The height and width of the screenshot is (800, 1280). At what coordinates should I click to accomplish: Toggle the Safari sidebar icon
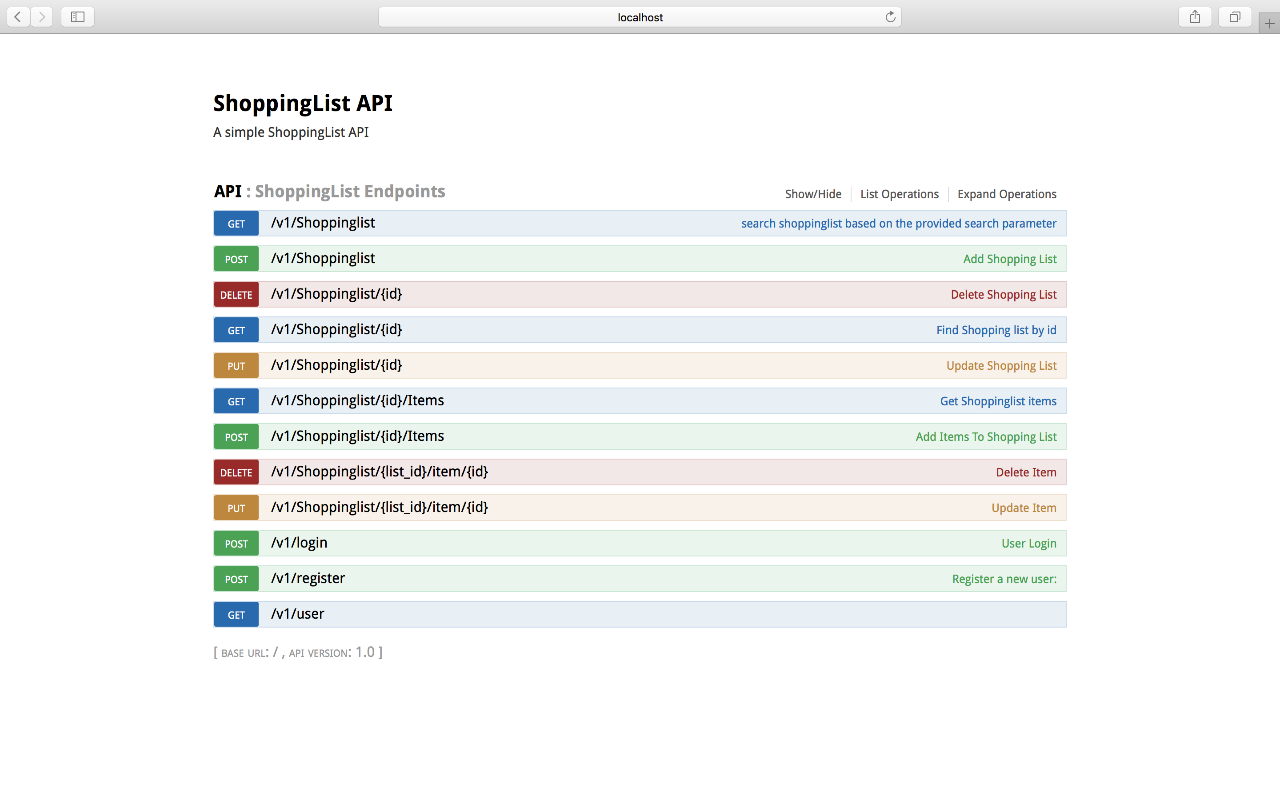coord(78,17)
